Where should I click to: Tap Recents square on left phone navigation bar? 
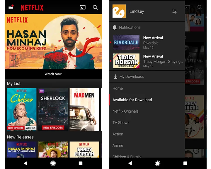81,163
